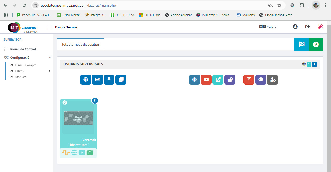Collapse the Configuració sidebar section
Screen dimensions: 331x172
tap(28, 57)
